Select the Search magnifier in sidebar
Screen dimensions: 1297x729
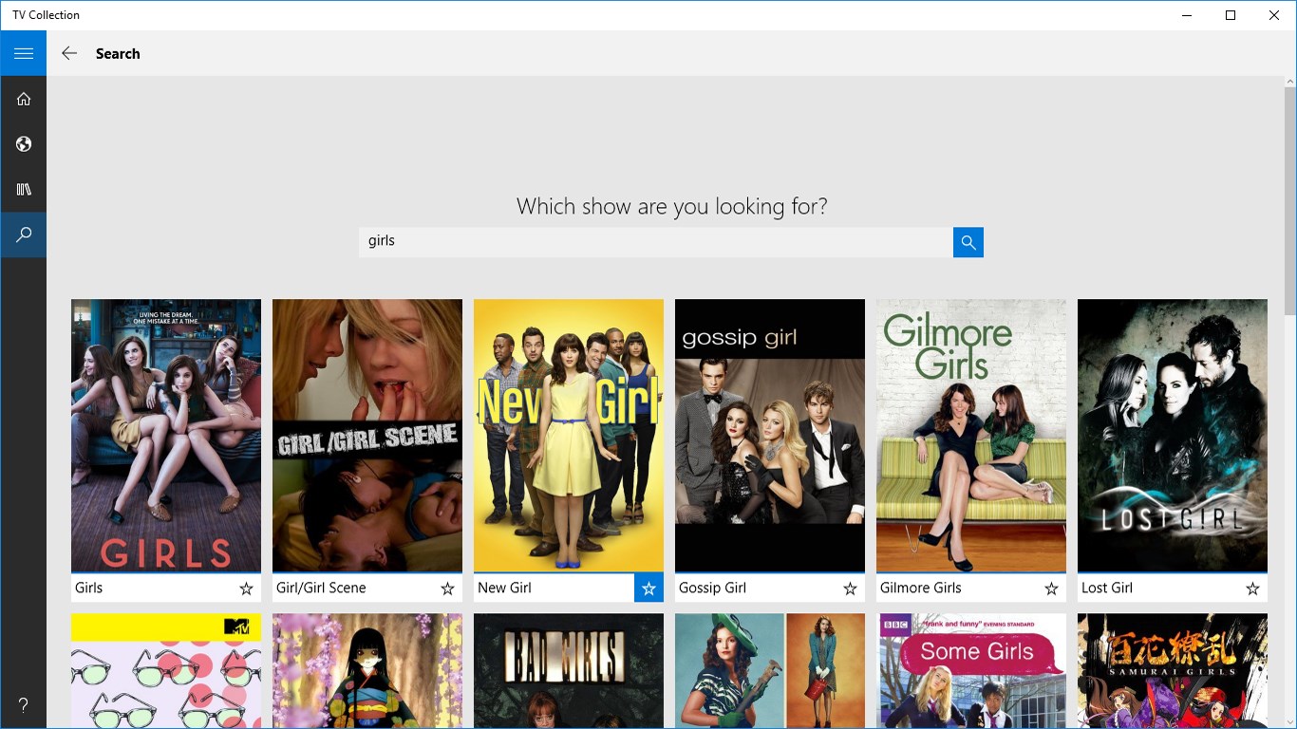(24, 234)
